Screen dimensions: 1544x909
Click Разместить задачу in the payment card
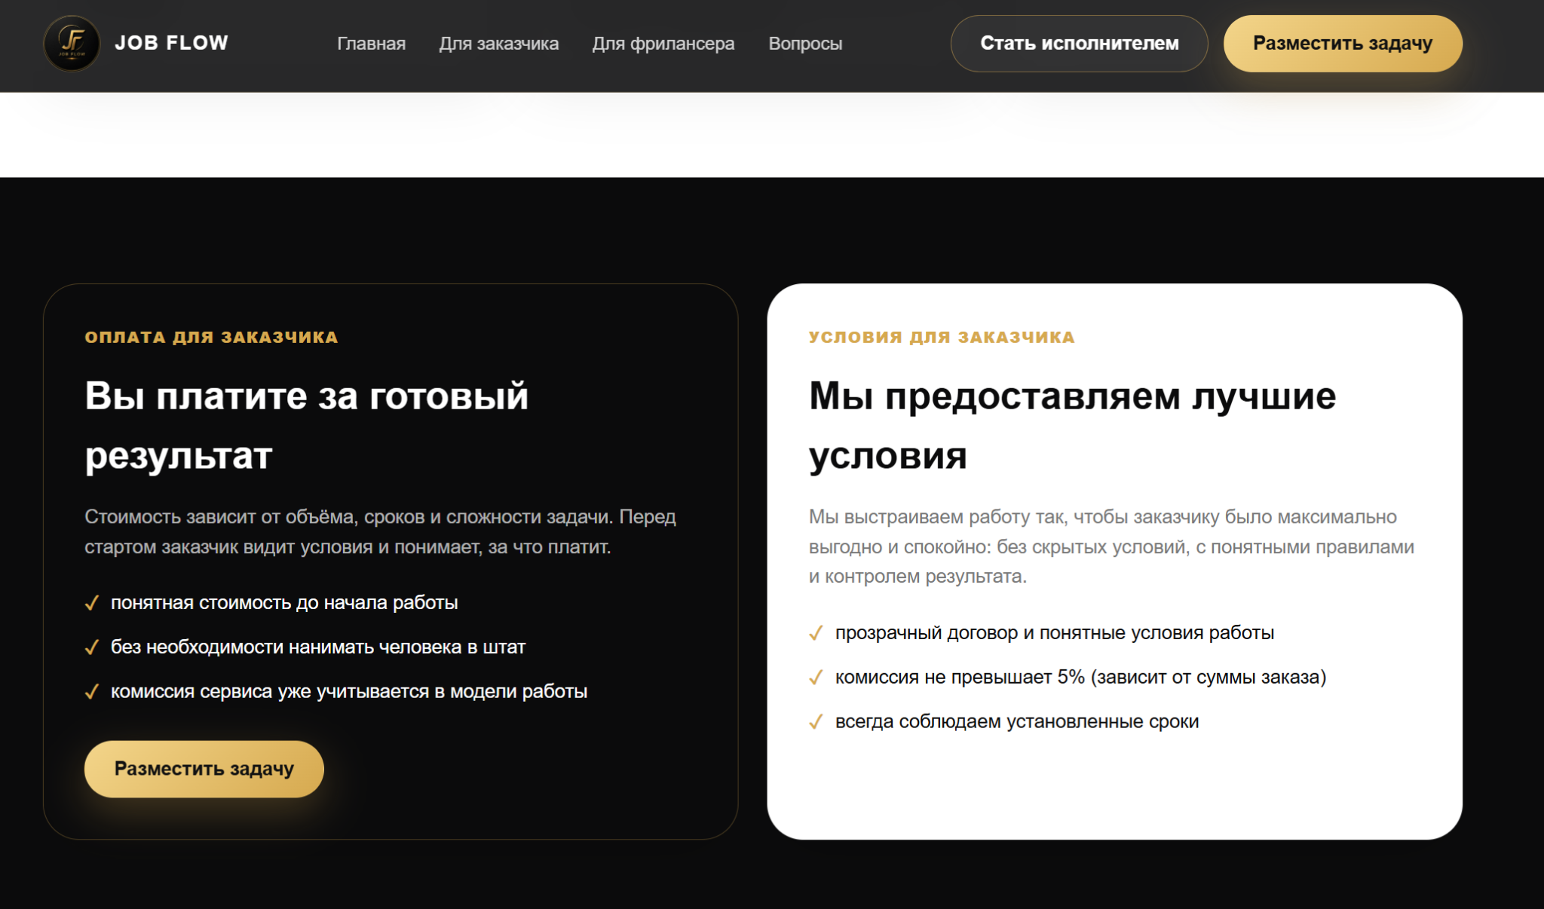204,769
